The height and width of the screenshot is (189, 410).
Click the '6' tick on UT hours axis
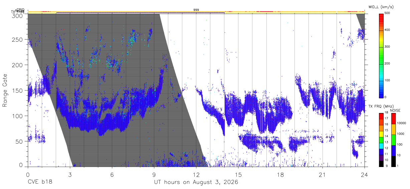112,175
